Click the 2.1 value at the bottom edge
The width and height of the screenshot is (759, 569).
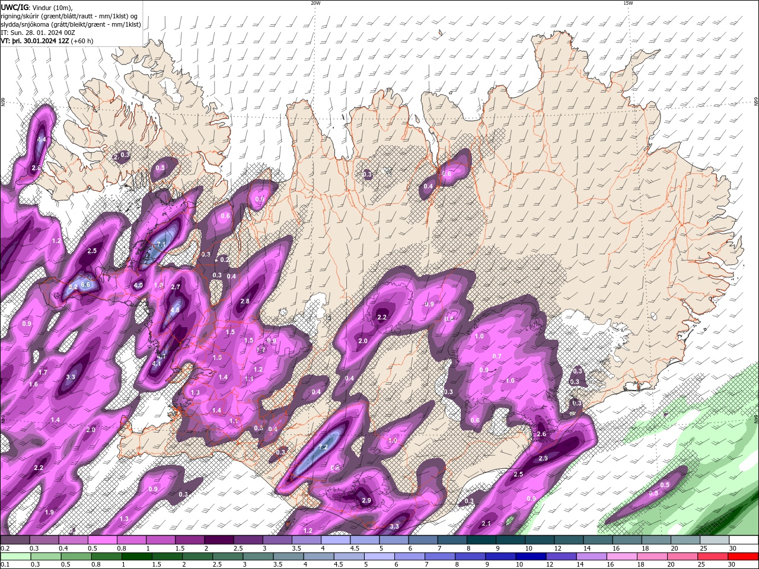coord(486,523)
